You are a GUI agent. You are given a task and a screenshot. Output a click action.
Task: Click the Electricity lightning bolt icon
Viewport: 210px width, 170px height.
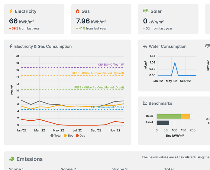(x=11, y=11)
